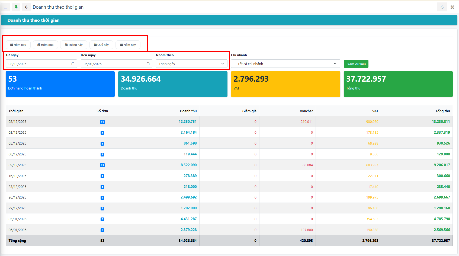Click the Từ ngày date field
This screenshot has height=256, width=459.
38,64
